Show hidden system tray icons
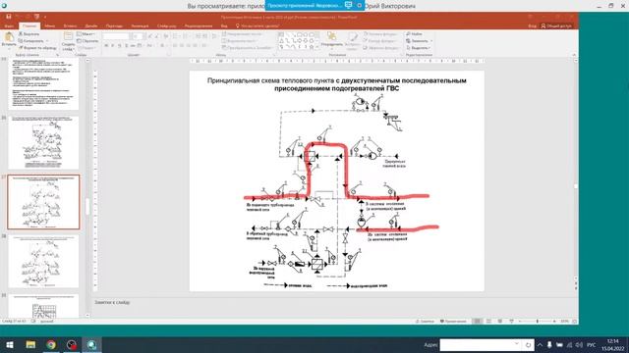 [x=540, y=344]
